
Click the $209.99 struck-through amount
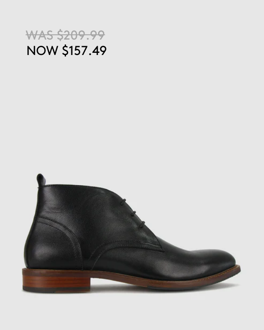81,35
